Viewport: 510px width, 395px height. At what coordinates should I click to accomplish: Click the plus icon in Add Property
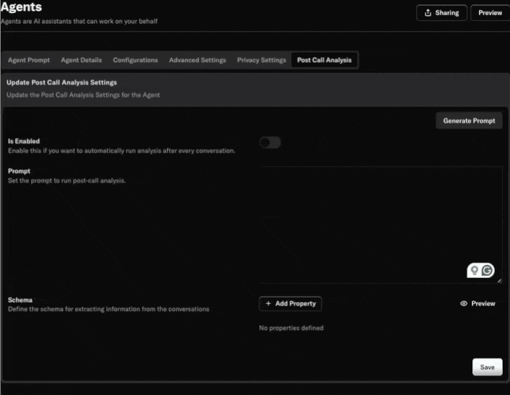268,303
